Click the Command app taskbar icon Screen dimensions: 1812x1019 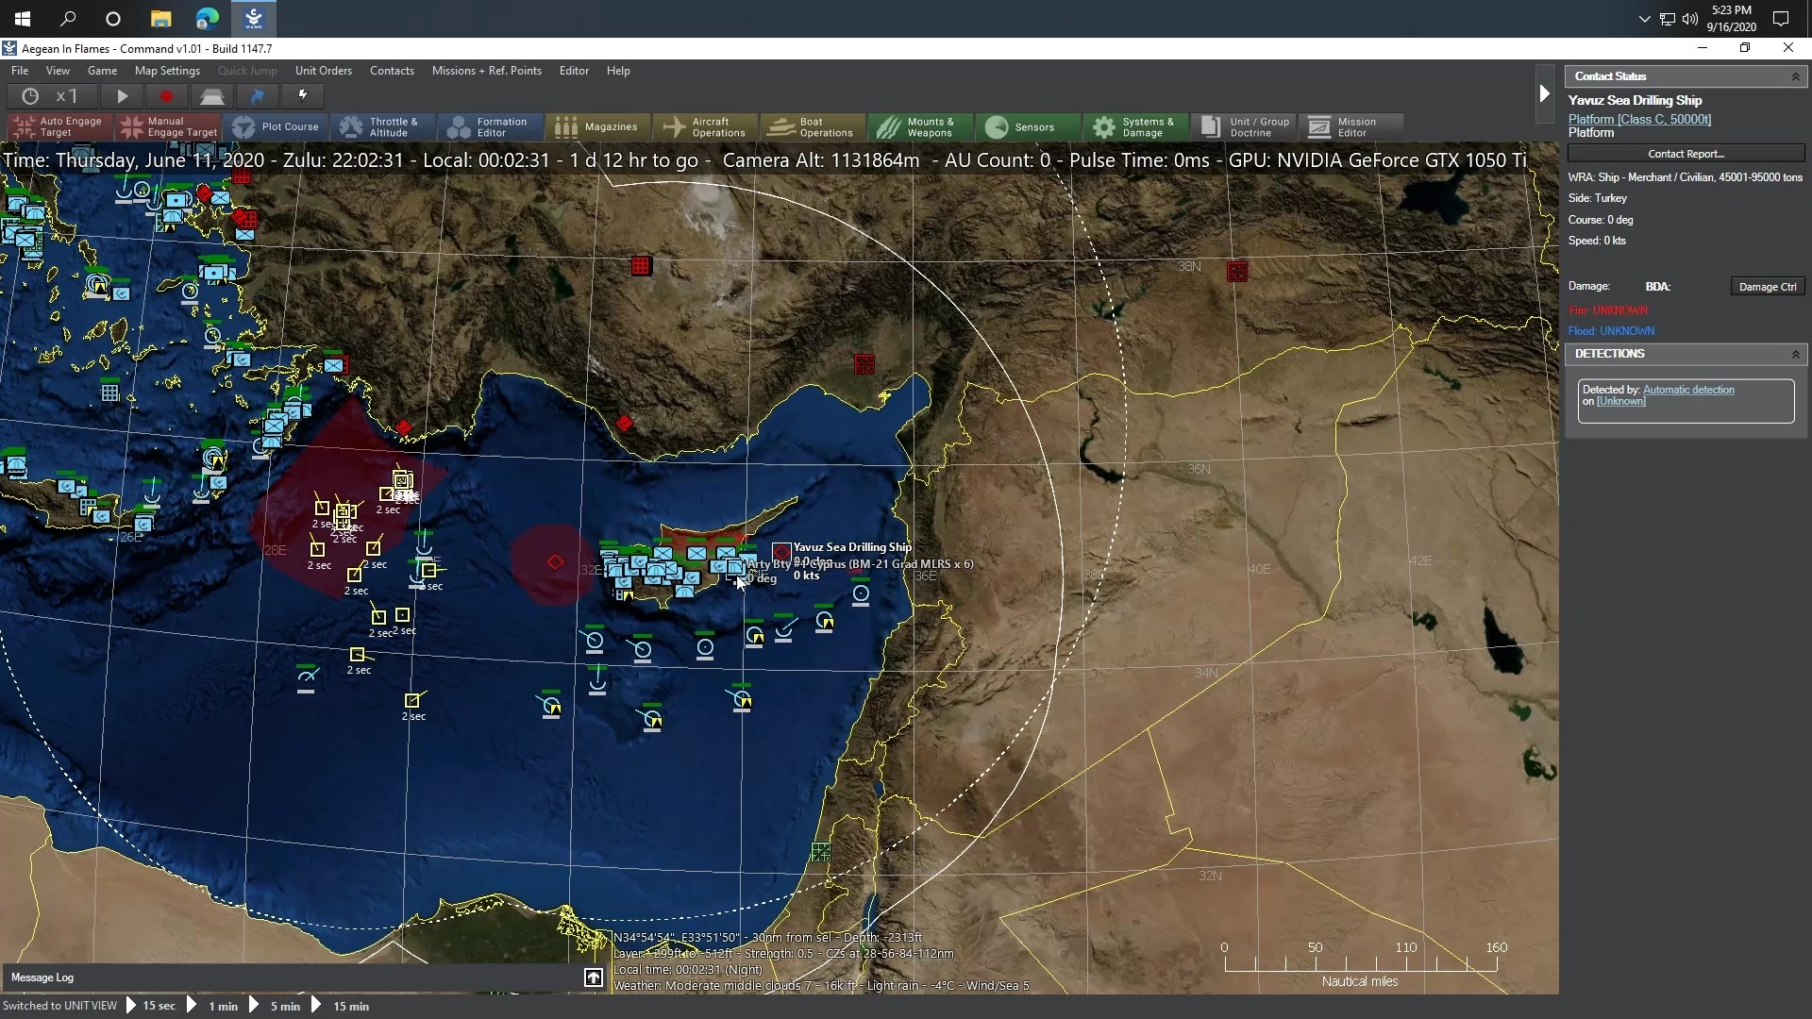(x=253, y=19)
